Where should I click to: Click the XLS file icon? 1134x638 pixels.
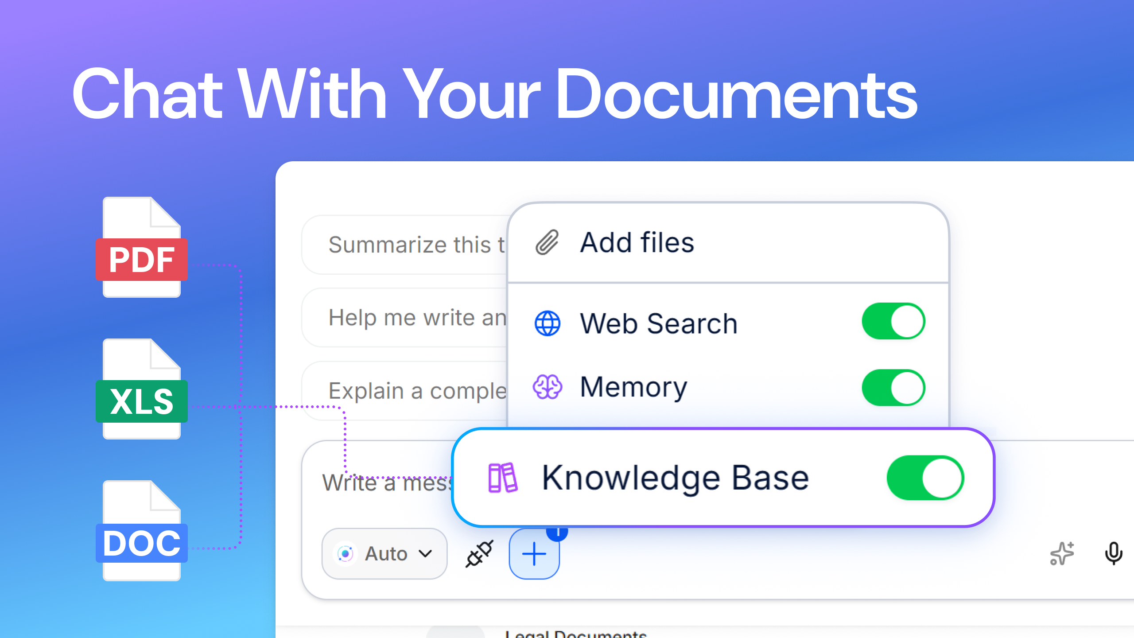pyautogui.click(x=142, y=389)
